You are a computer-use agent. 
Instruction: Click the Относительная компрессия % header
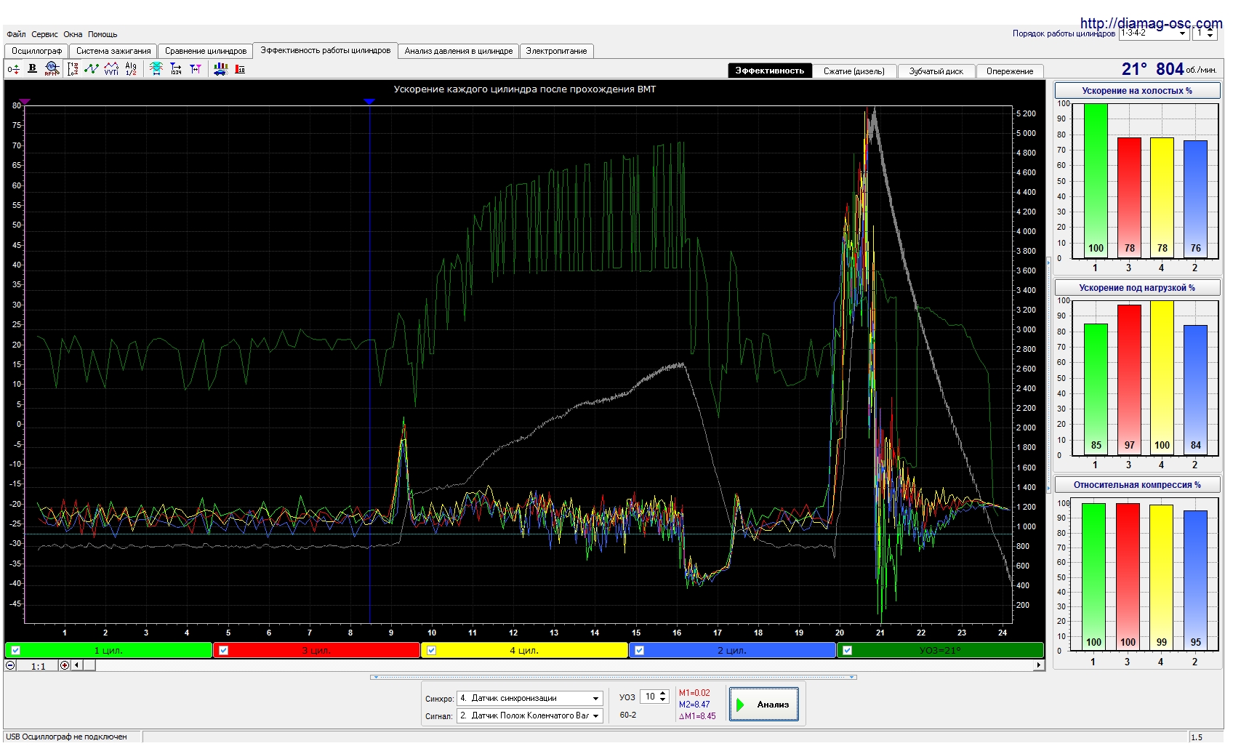pos(1137,485)
